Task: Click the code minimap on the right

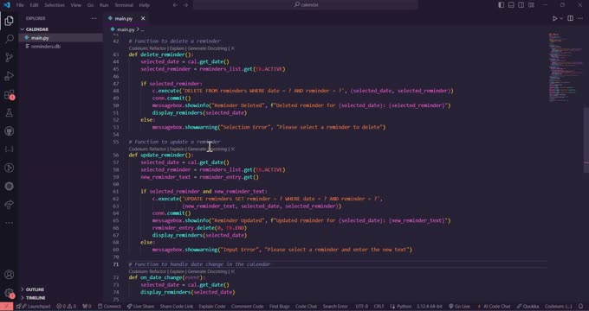Action: pos(566,67)
